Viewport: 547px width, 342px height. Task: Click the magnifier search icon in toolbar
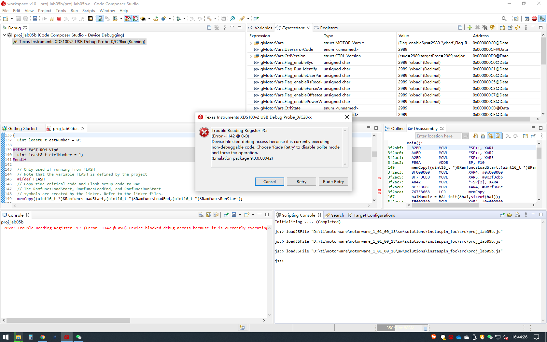point(504,19)
